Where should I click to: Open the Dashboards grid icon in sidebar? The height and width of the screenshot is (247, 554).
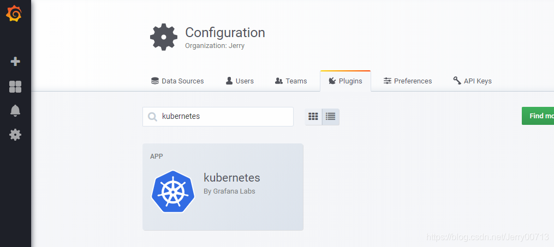pos(15,87)
